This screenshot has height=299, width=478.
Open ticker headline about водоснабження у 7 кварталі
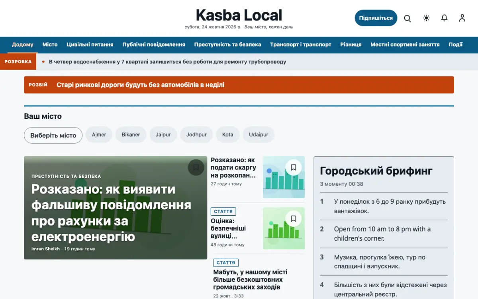[168, 62]
